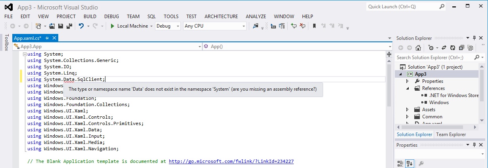The width and height of the screenshot is (488, 168).
Task: Select the App.xaml.cs document tab
Action: [x=27, y=38]
